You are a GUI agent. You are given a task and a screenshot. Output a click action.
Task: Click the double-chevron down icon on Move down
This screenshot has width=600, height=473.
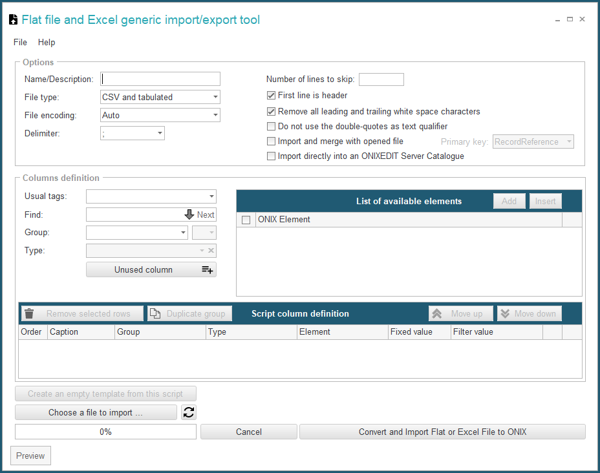point(505,313)
